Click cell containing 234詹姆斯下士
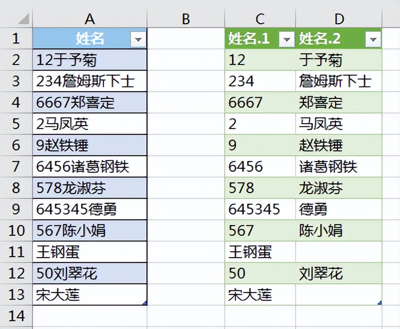Screen dimensions: 400x329 click(x=90, y=81)
